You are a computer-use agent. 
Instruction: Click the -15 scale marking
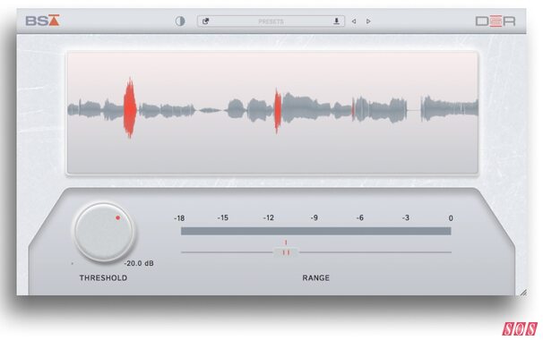click(x=223, y=218)
